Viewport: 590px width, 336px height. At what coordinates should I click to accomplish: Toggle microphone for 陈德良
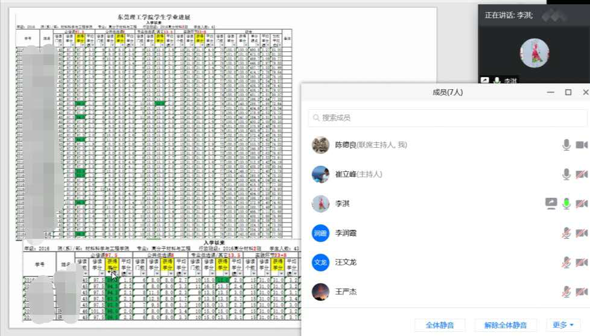(x=566, y=145)
